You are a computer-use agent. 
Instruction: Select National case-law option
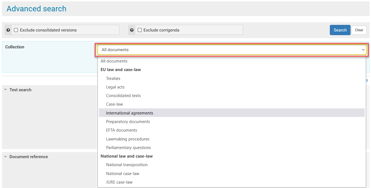[x=232, y=174]
